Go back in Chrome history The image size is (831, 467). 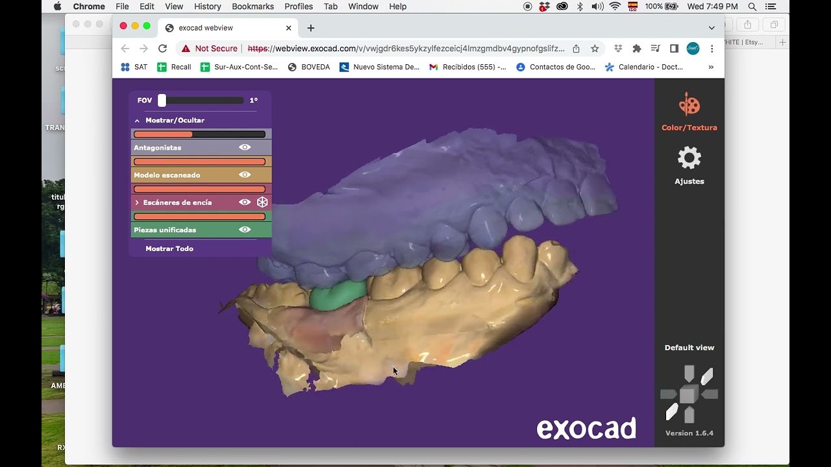[125, 49]
